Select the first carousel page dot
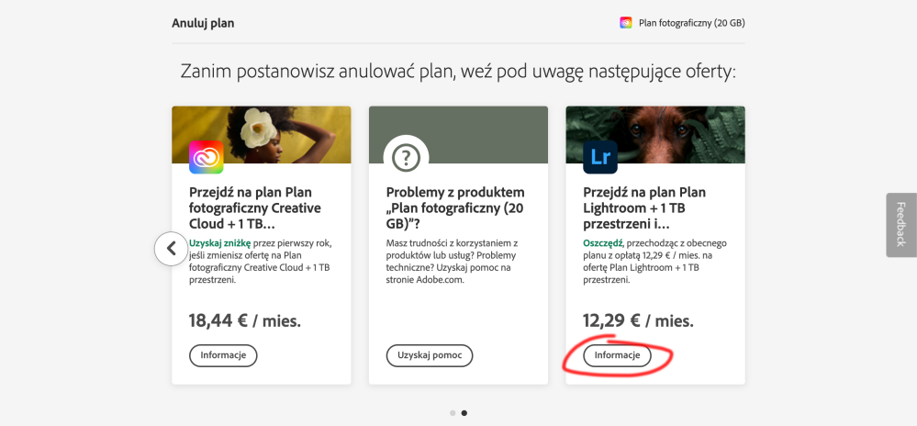 [x=453, y=412]
